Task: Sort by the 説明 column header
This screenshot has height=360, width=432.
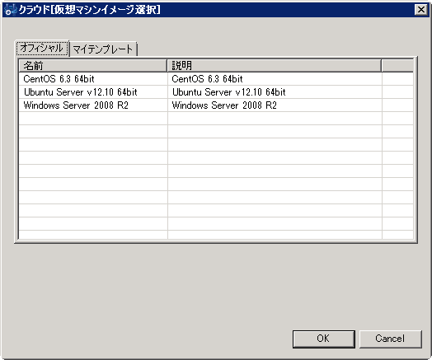Action: point(275,66)
